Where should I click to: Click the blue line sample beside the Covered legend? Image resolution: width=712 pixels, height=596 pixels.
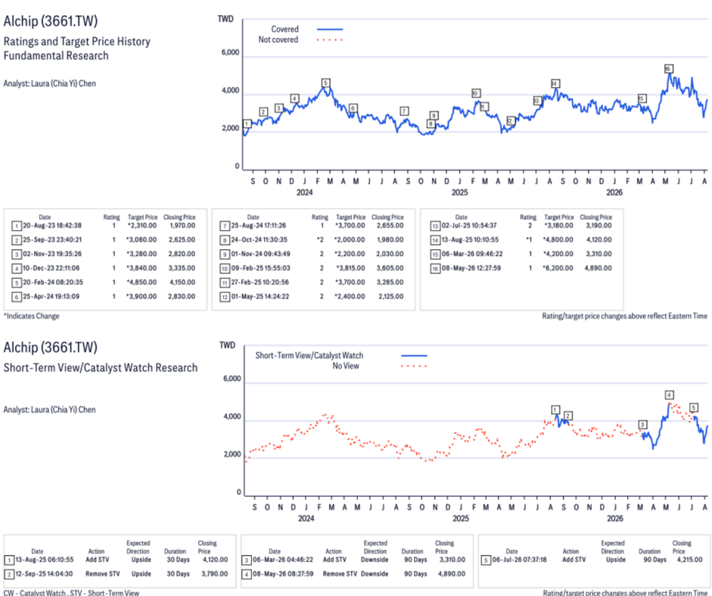(x=330, y=29)
